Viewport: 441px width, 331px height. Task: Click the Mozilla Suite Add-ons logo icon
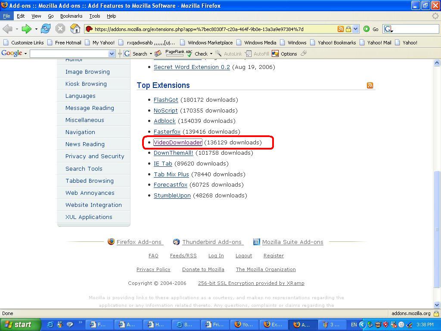257,242
